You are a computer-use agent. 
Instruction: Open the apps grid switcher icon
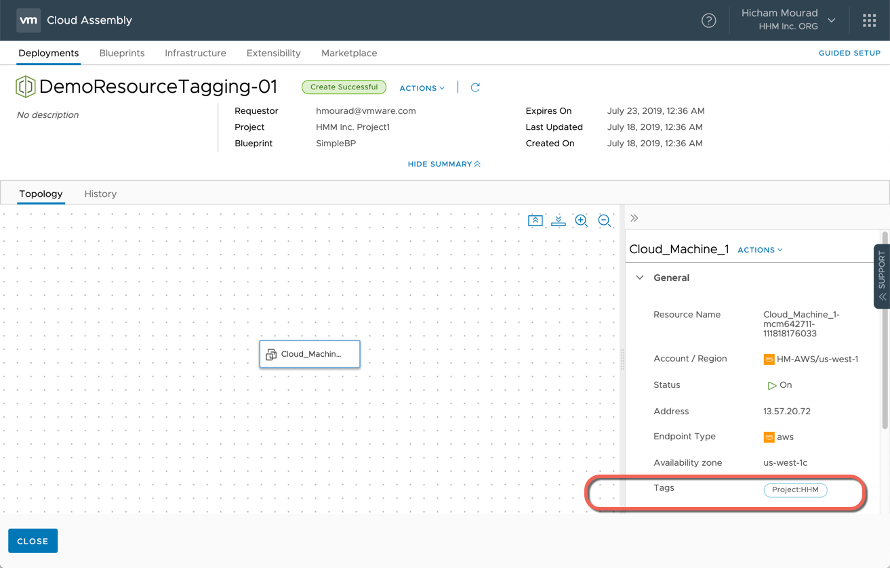(x=869, y=20)
